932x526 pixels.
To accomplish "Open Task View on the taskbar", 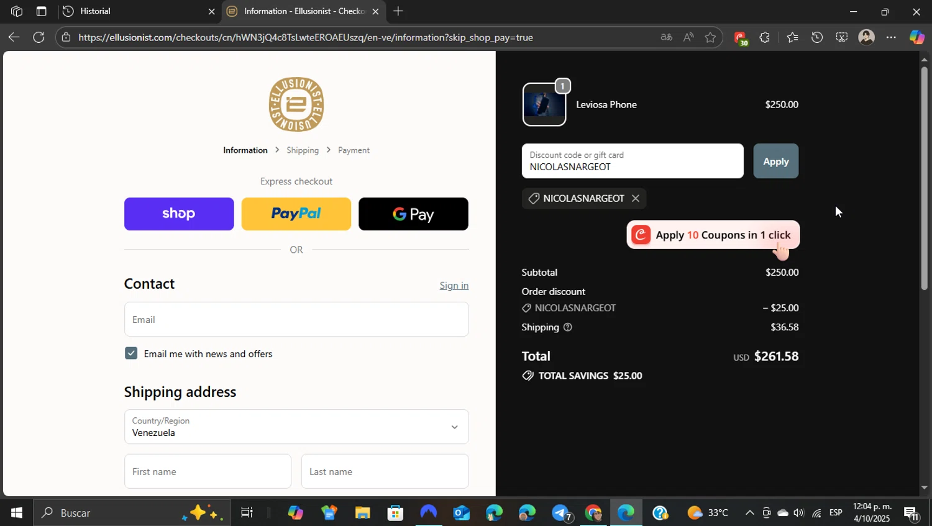I will coord(247,513).
